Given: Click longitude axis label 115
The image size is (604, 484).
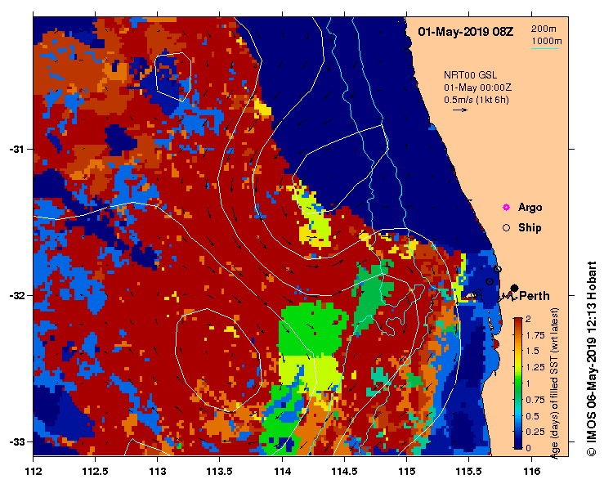Looking at the screenshot, I should [x=406, y=471].
